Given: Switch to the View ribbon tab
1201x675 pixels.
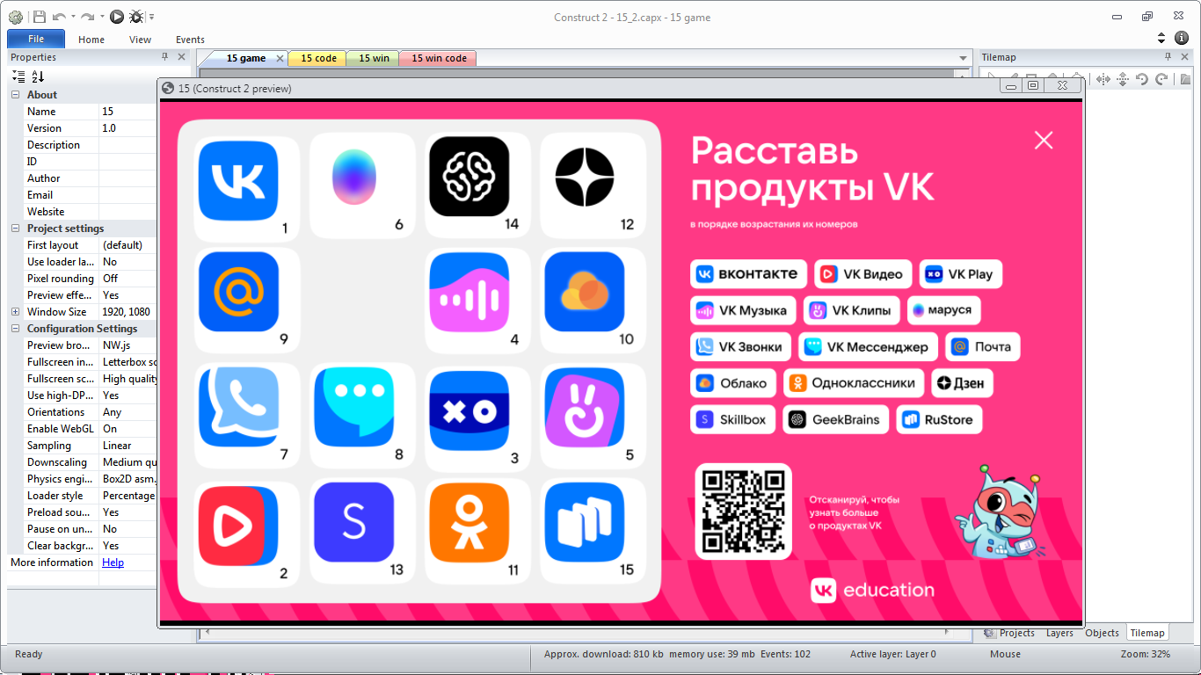Looking at the screenshot, I should coord(140,40).
